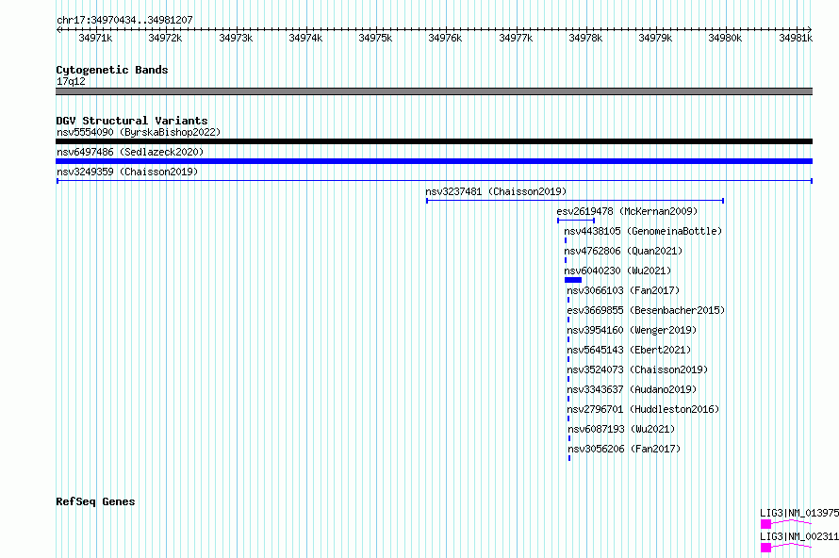Click the 34976k ruler tick label

[x=445, y=38]
